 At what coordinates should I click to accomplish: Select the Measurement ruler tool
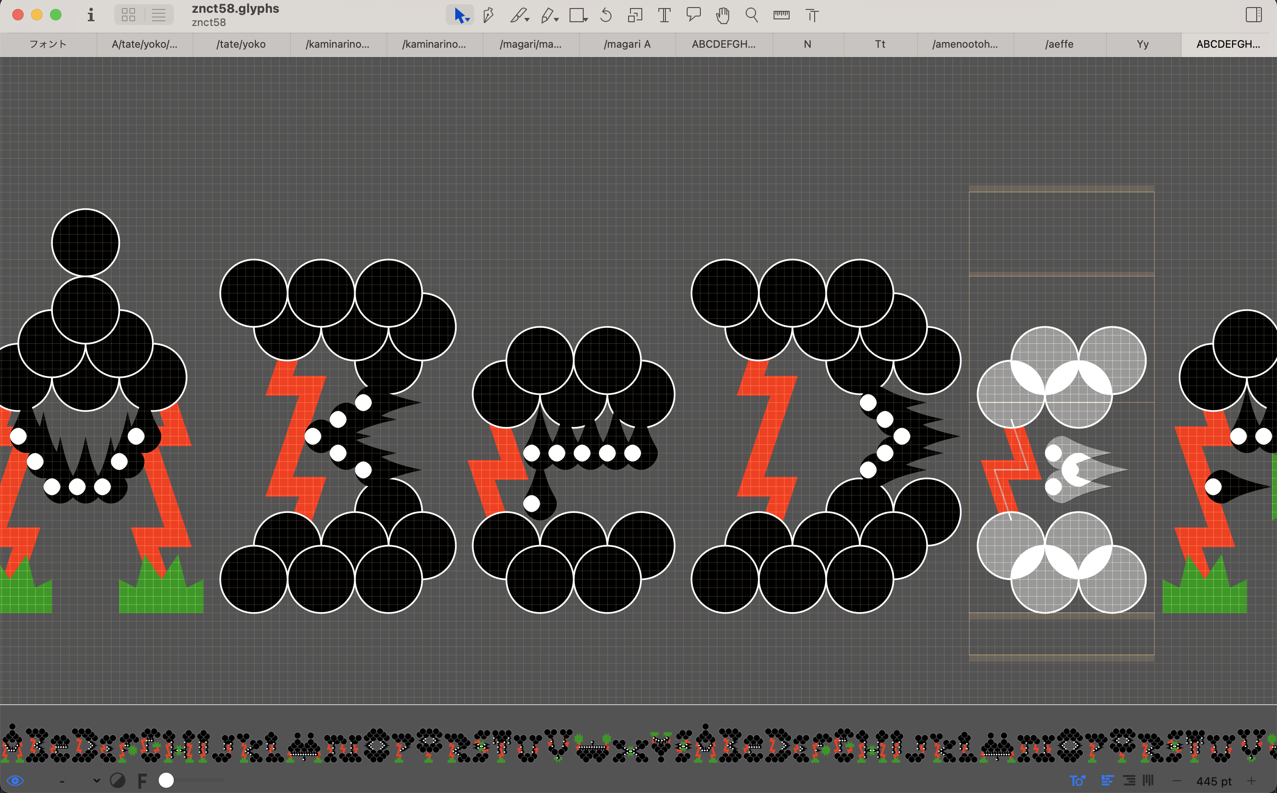pos(781,15)
